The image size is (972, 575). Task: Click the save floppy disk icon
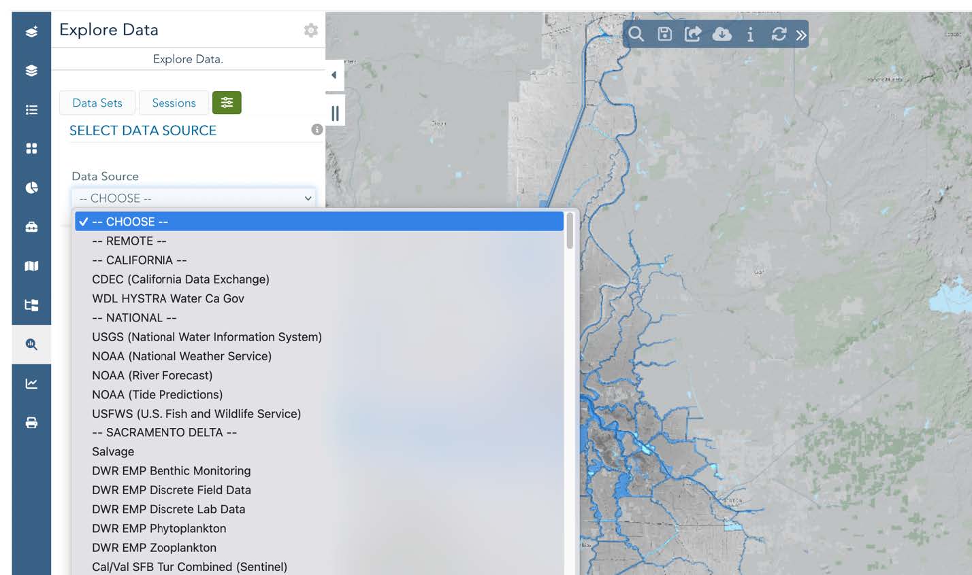click(664, 34)
